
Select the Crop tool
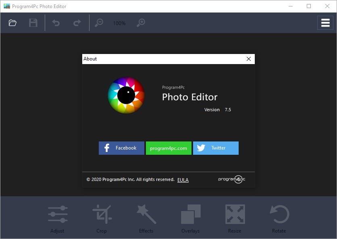click(102, 219)
